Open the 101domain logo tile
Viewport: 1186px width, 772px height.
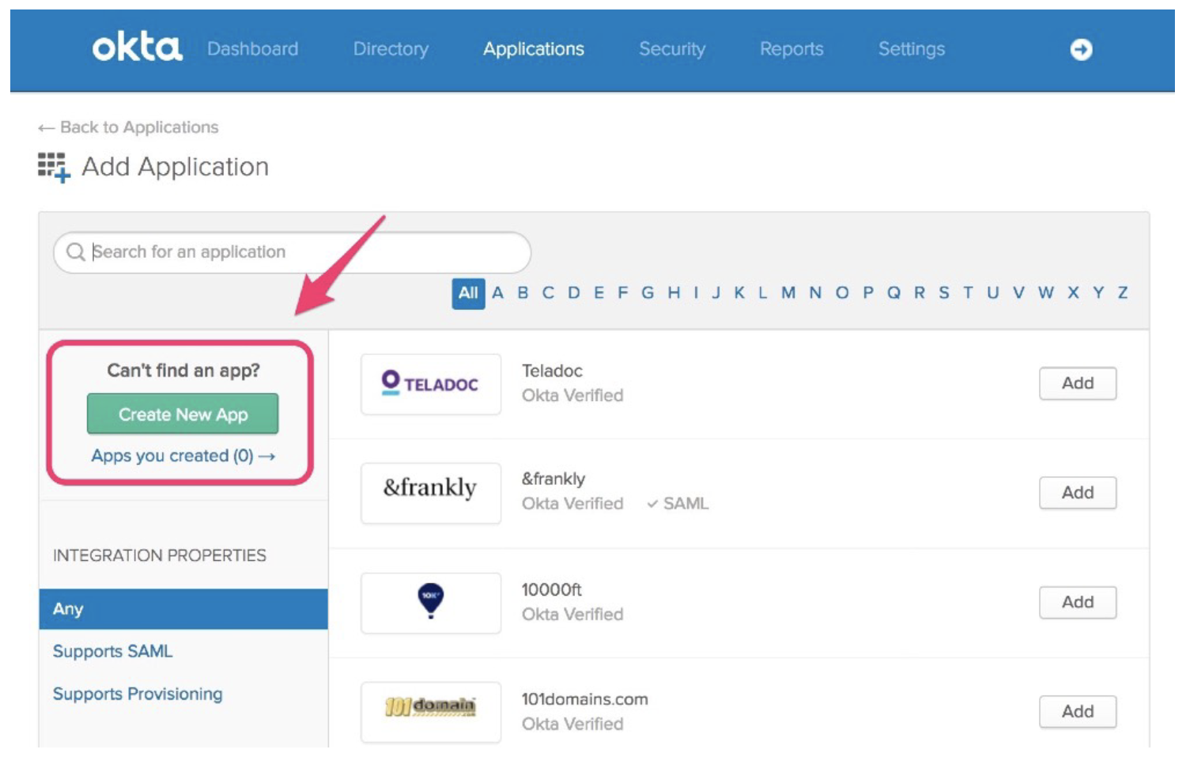[x=431, y=712]
